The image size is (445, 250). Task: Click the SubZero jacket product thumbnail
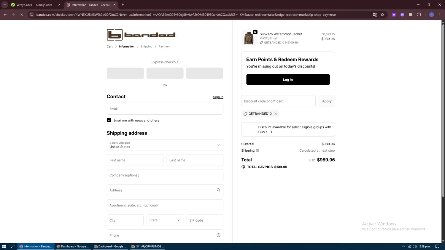249,38
